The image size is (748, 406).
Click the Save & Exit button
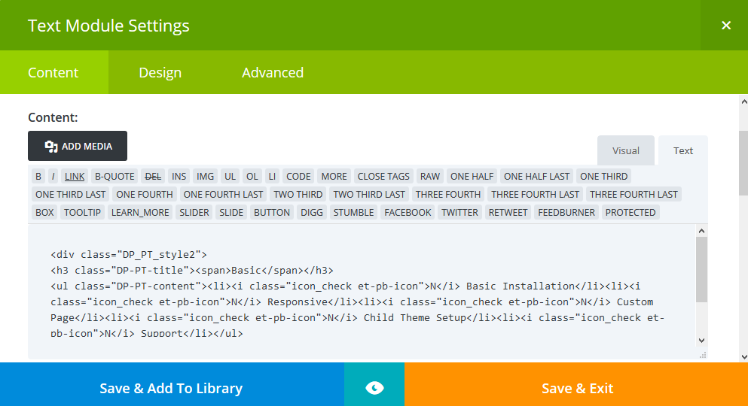576,388
